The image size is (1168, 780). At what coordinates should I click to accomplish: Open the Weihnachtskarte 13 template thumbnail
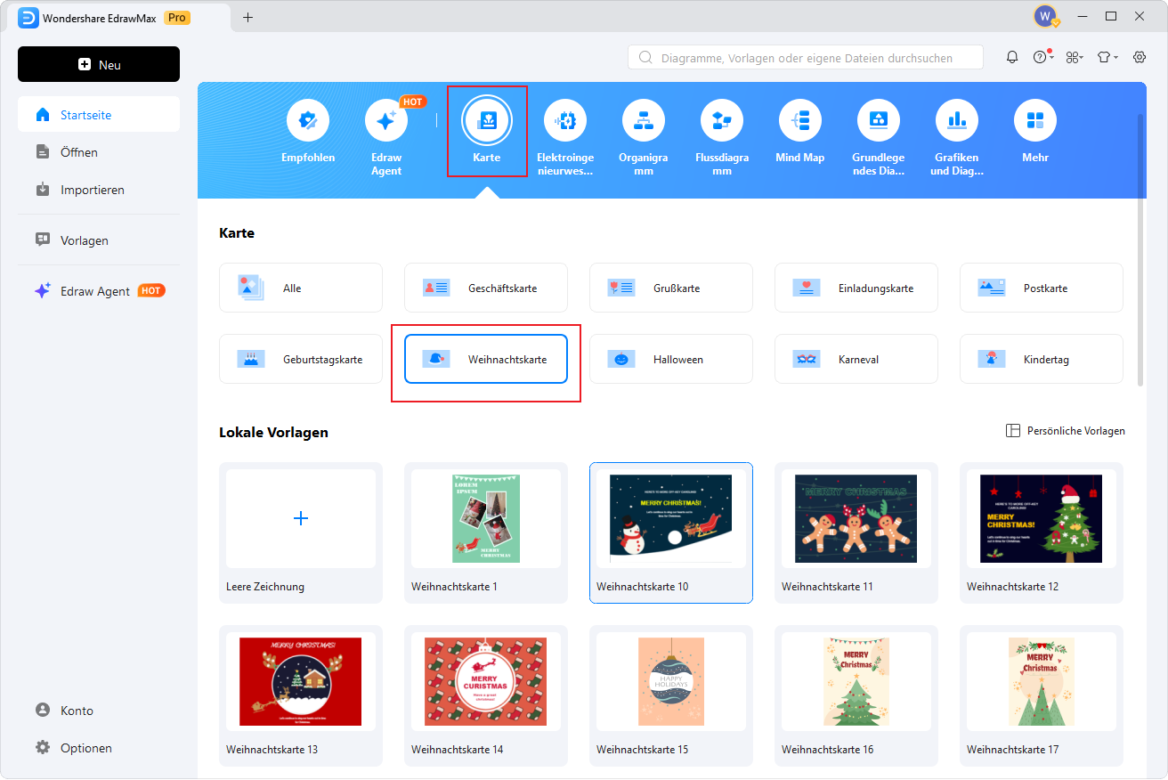click(300, 681)
